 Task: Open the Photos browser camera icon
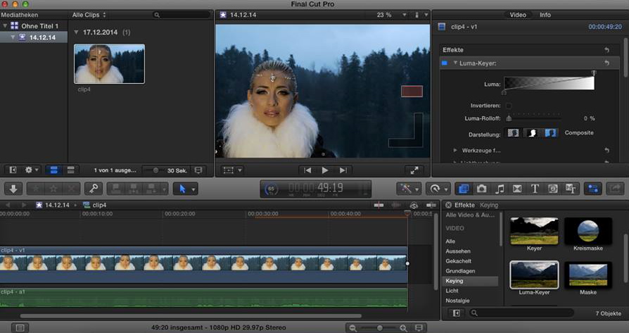pyautogui.click(x=481, y=189)
